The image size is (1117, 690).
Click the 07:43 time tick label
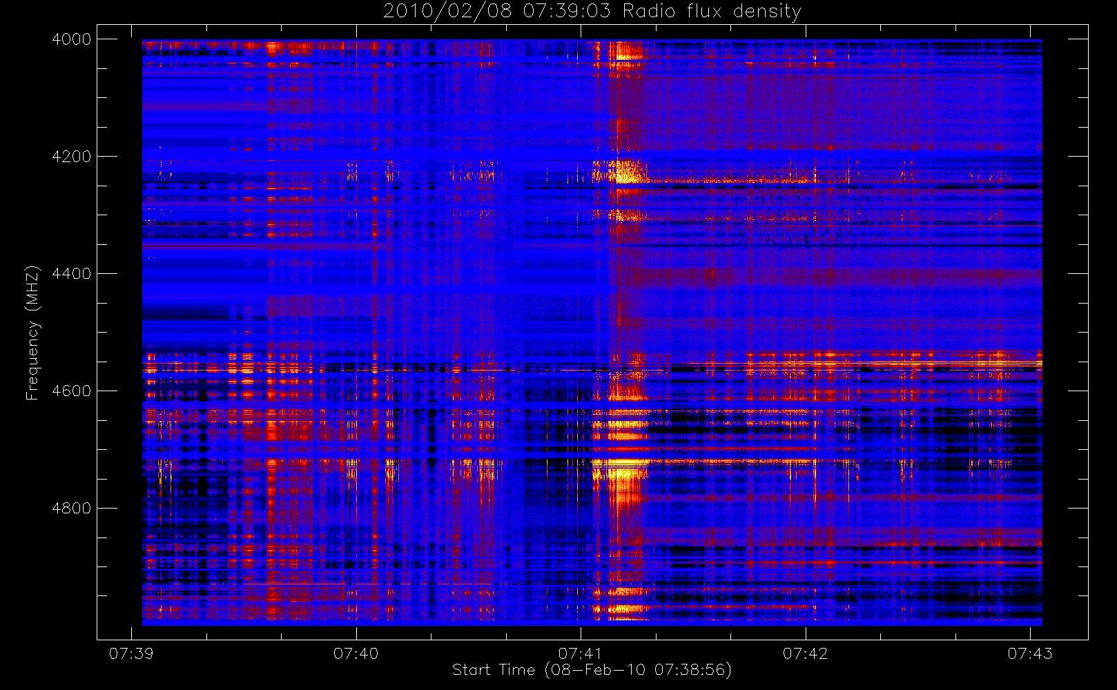pos(1030,653)
